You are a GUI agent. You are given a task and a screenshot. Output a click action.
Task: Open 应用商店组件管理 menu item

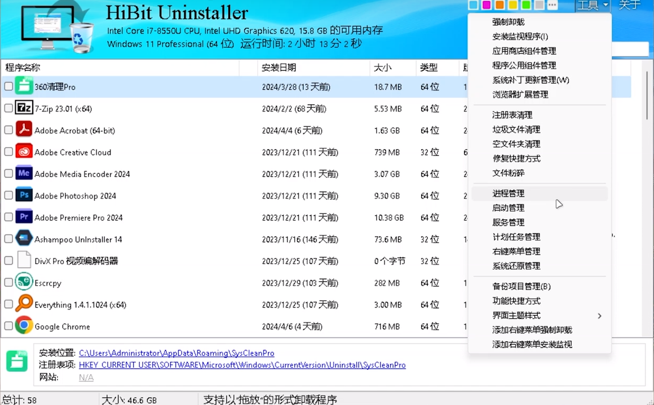click(x=540, y=51)
